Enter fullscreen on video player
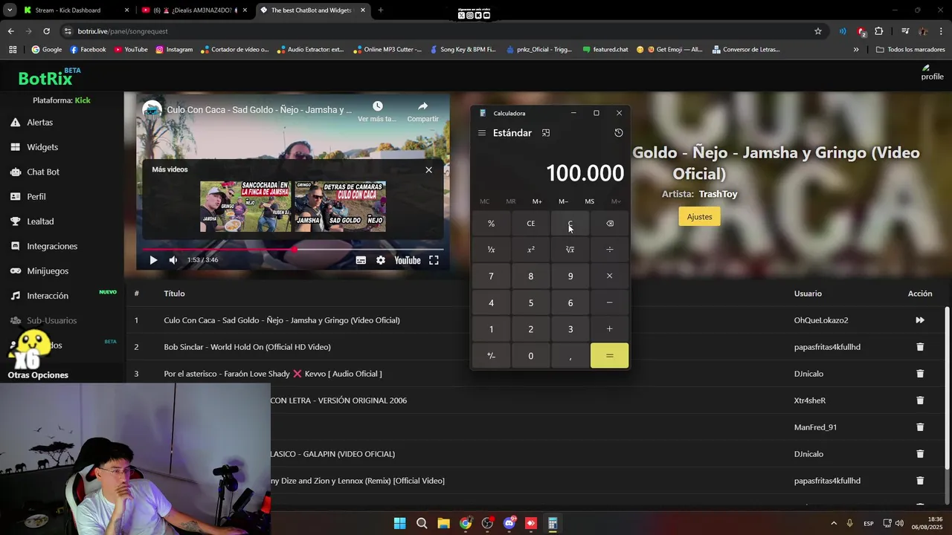 point(434,260)
